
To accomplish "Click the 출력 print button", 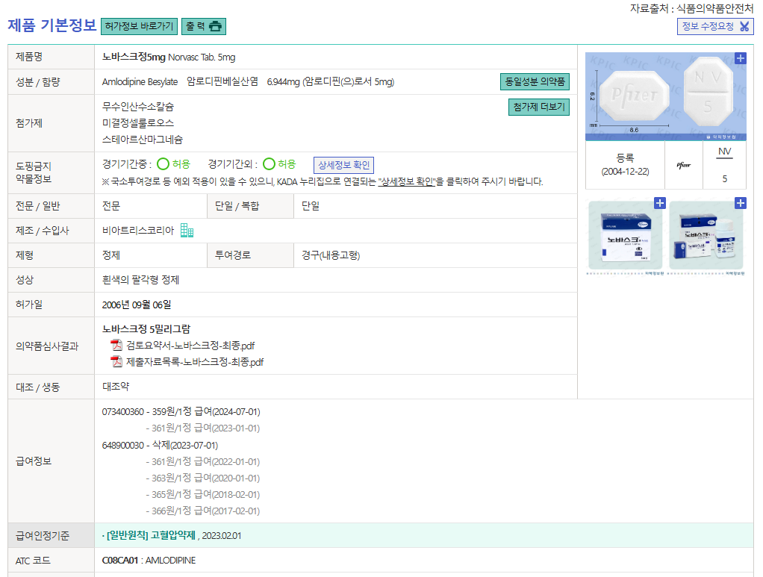I will pos(203,26).
